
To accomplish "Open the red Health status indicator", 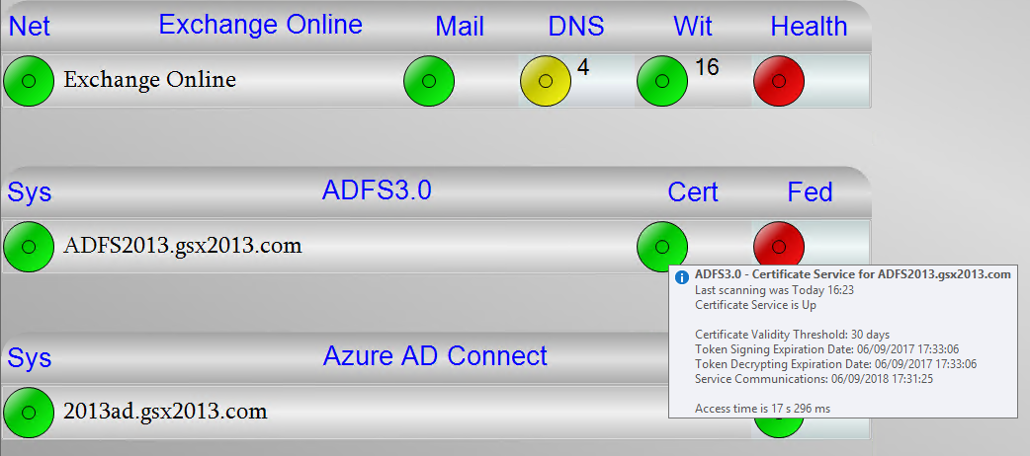I will point(779,81).
